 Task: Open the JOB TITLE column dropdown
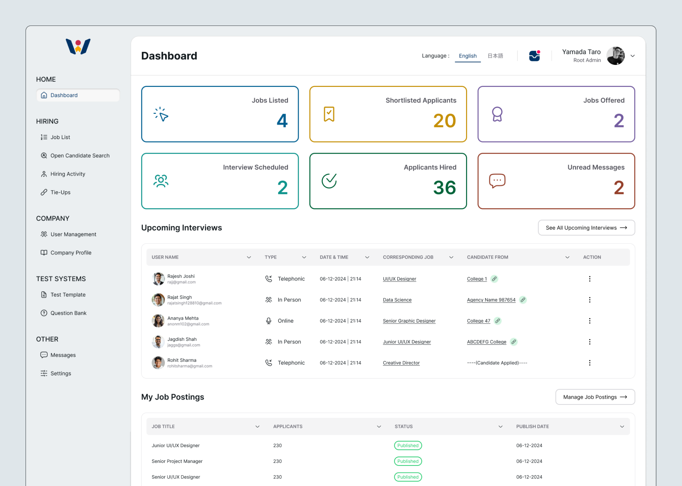pyautogui.click(x=258, y=426)
